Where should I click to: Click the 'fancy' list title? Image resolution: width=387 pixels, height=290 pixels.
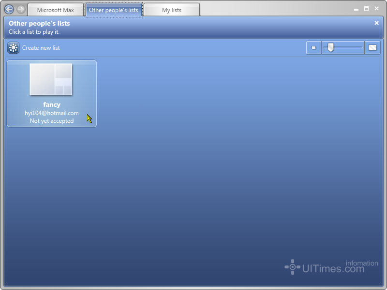pos(52,104)
